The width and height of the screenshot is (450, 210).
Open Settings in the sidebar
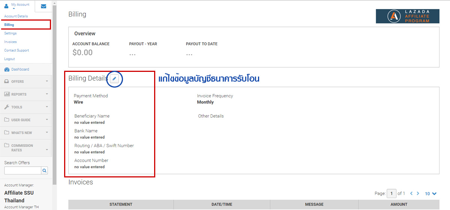click(10, 33)
